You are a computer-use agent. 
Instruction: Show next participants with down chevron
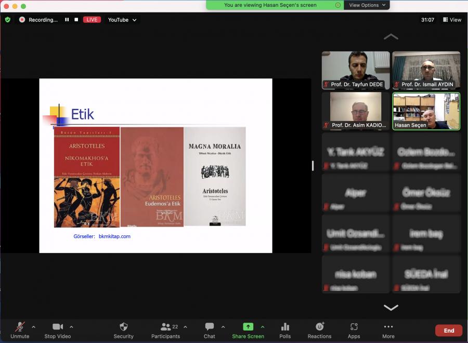click(x=391, y=308)
